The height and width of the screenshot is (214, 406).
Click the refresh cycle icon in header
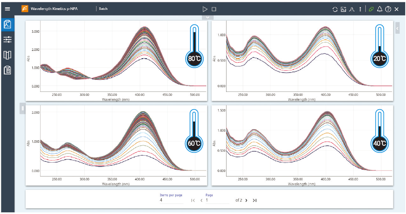pyautogui.click(x=335, y=9)
